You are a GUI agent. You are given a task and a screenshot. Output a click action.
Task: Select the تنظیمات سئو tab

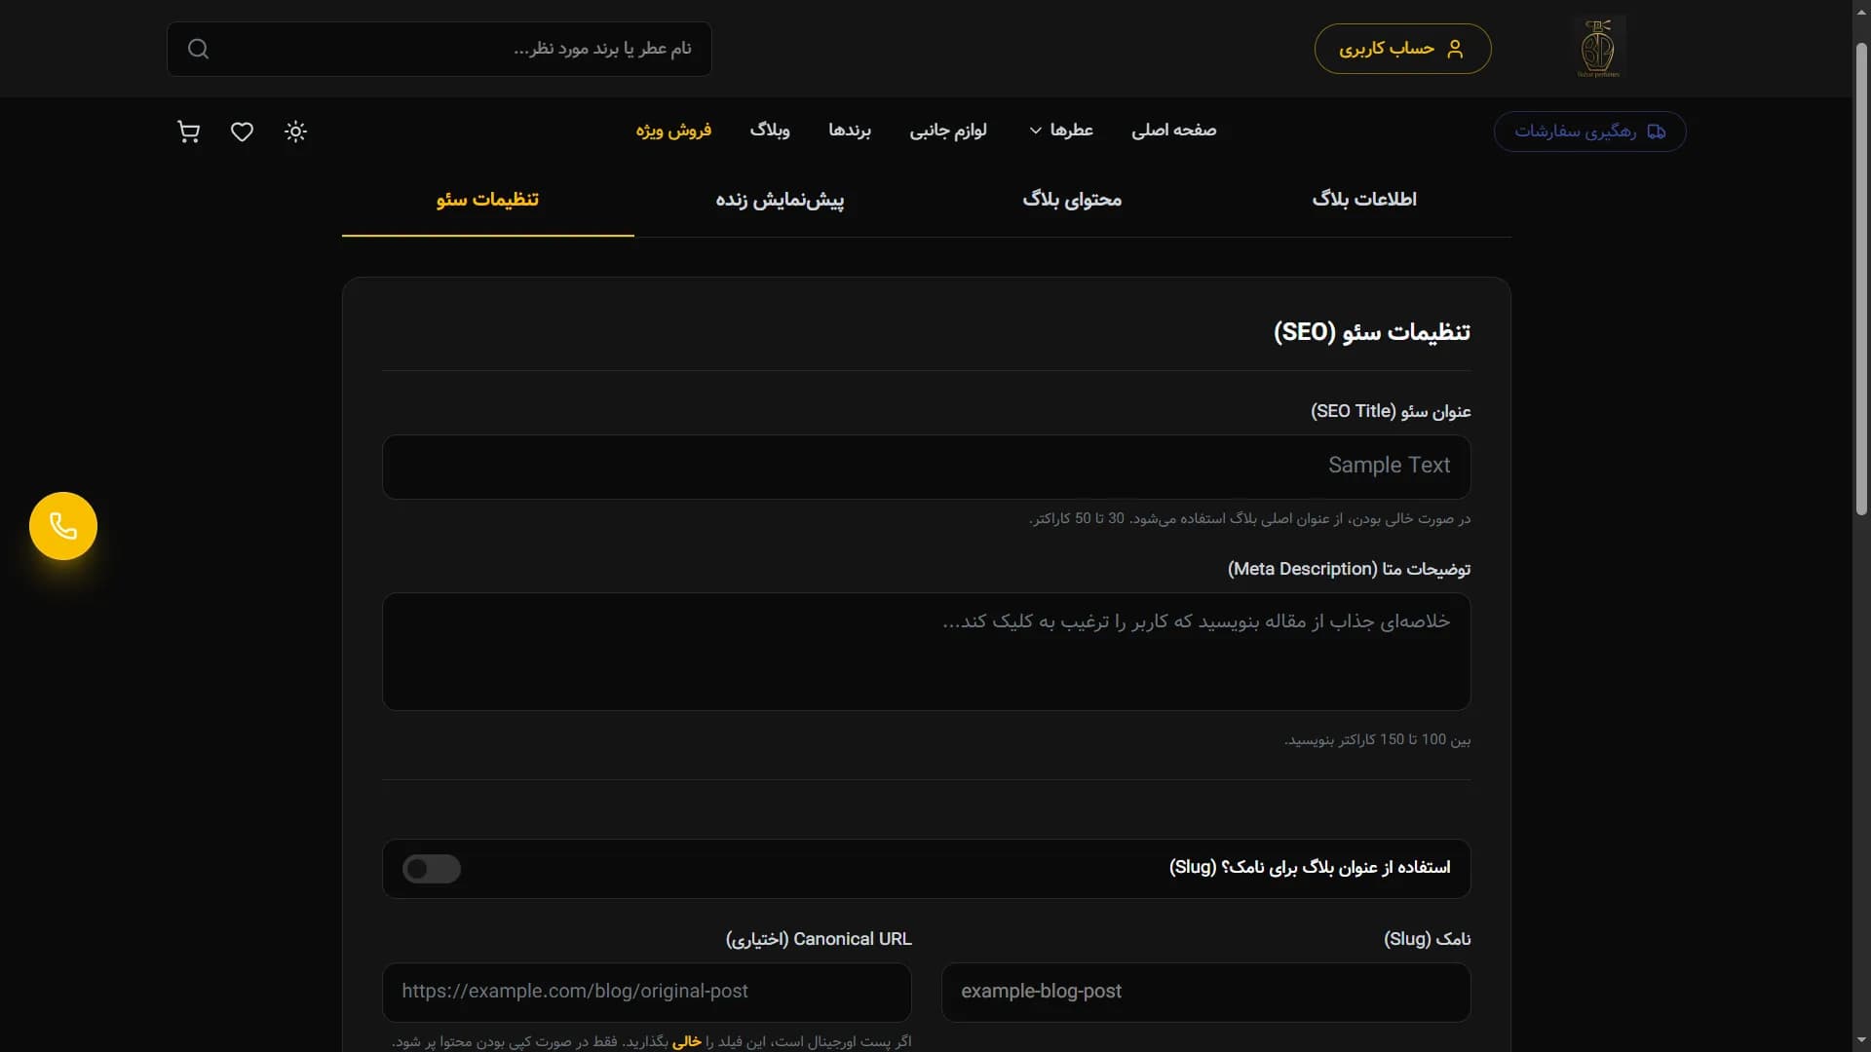487,200
